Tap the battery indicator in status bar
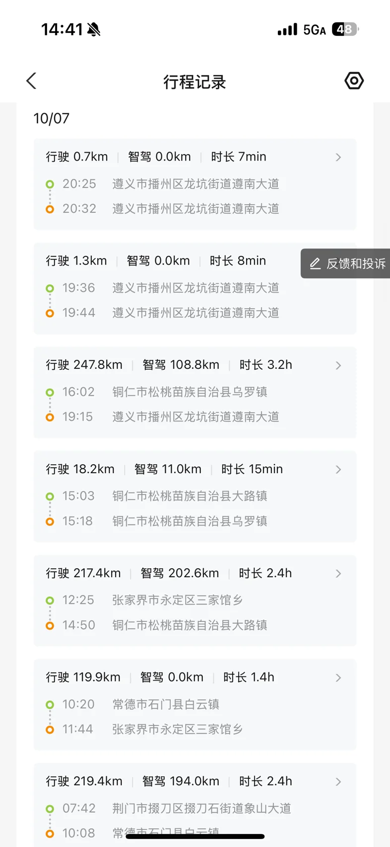 tap(345, 30)
